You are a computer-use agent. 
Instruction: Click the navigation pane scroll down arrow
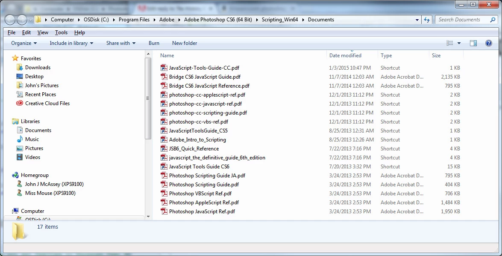click(148, 216)
